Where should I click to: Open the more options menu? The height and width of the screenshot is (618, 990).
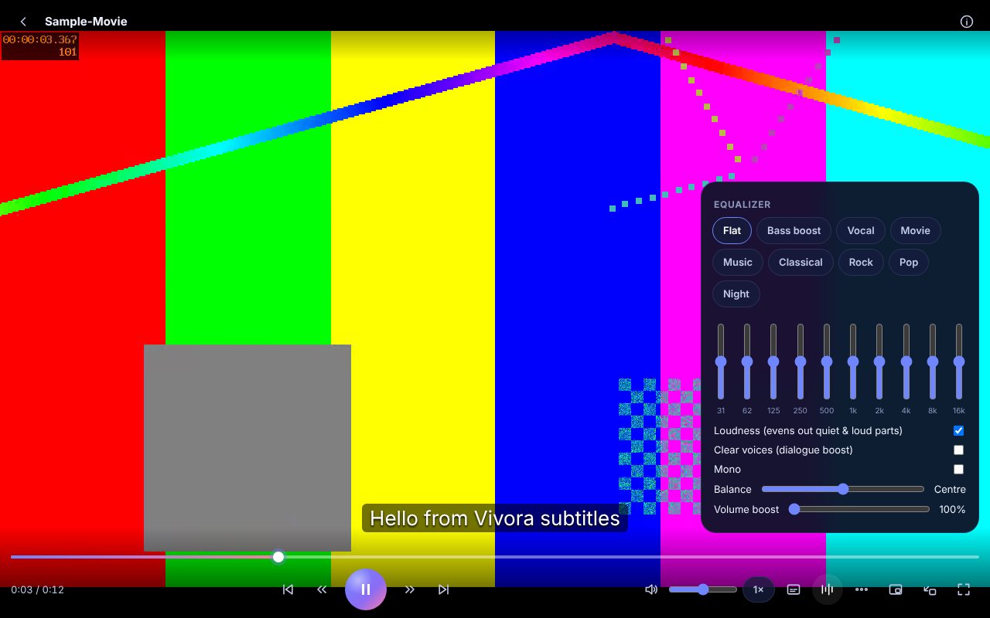click(x=862, y=589)
